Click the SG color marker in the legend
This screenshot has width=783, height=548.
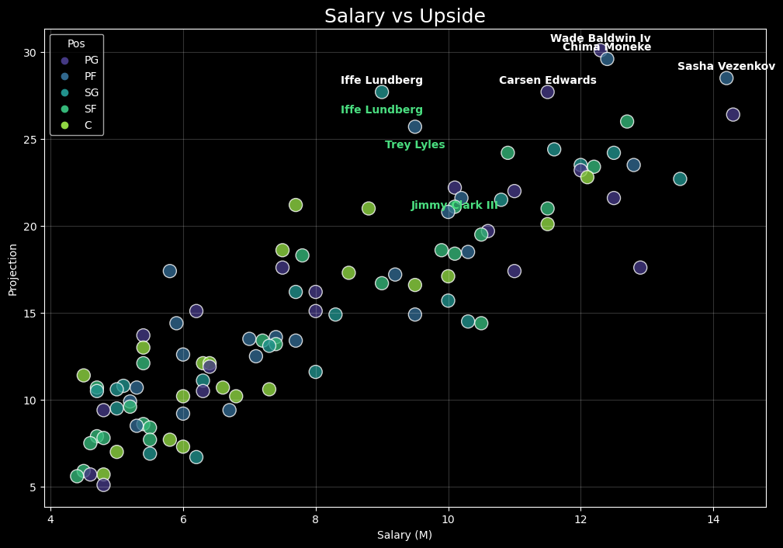pyautogui.click(x=65, y=93)
